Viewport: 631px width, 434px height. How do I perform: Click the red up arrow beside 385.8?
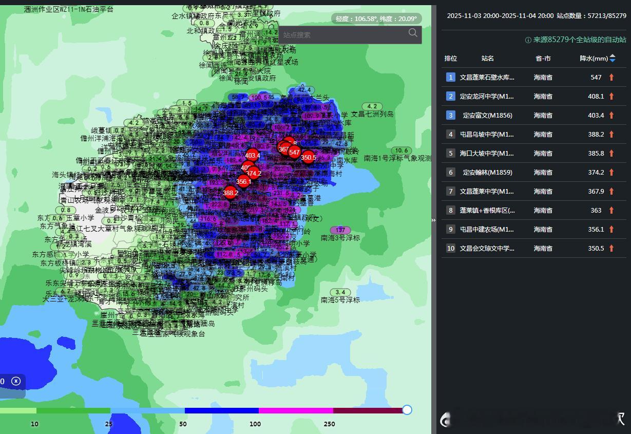pyautogui.click(x=611, y=153)
